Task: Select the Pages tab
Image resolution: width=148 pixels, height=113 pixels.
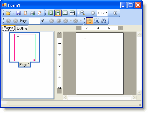Action: click(8, 28)
